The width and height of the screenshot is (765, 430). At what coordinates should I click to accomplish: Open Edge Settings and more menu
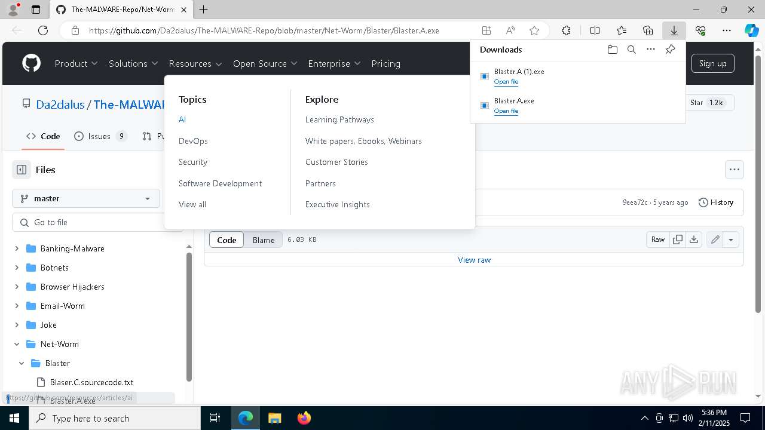click(727, 30)
